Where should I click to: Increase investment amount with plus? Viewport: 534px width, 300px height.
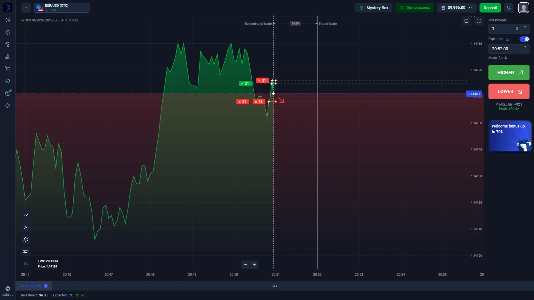525,26
